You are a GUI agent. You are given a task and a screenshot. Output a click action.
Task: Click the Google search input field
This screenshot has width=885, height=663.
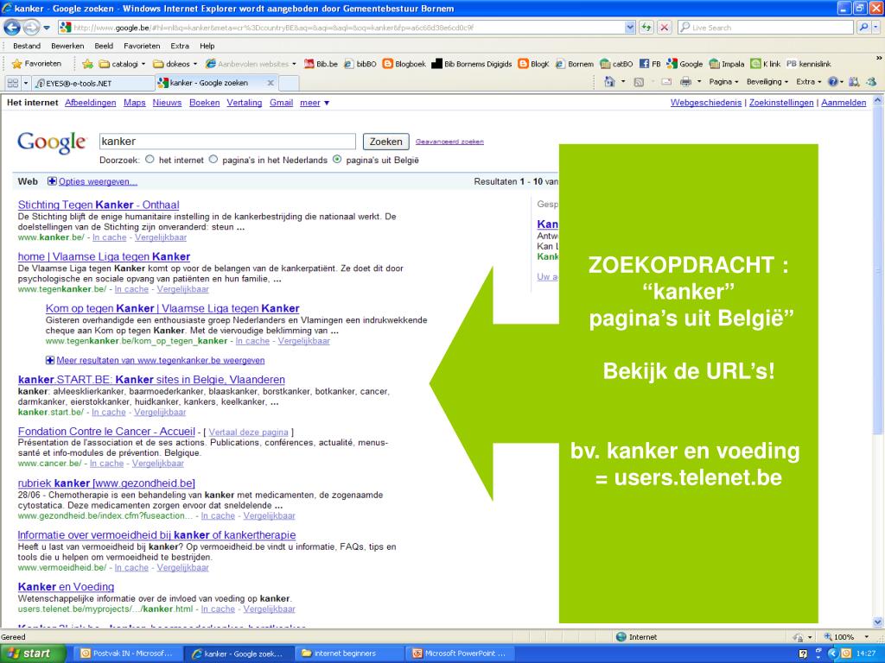click(x=227, y=142)
